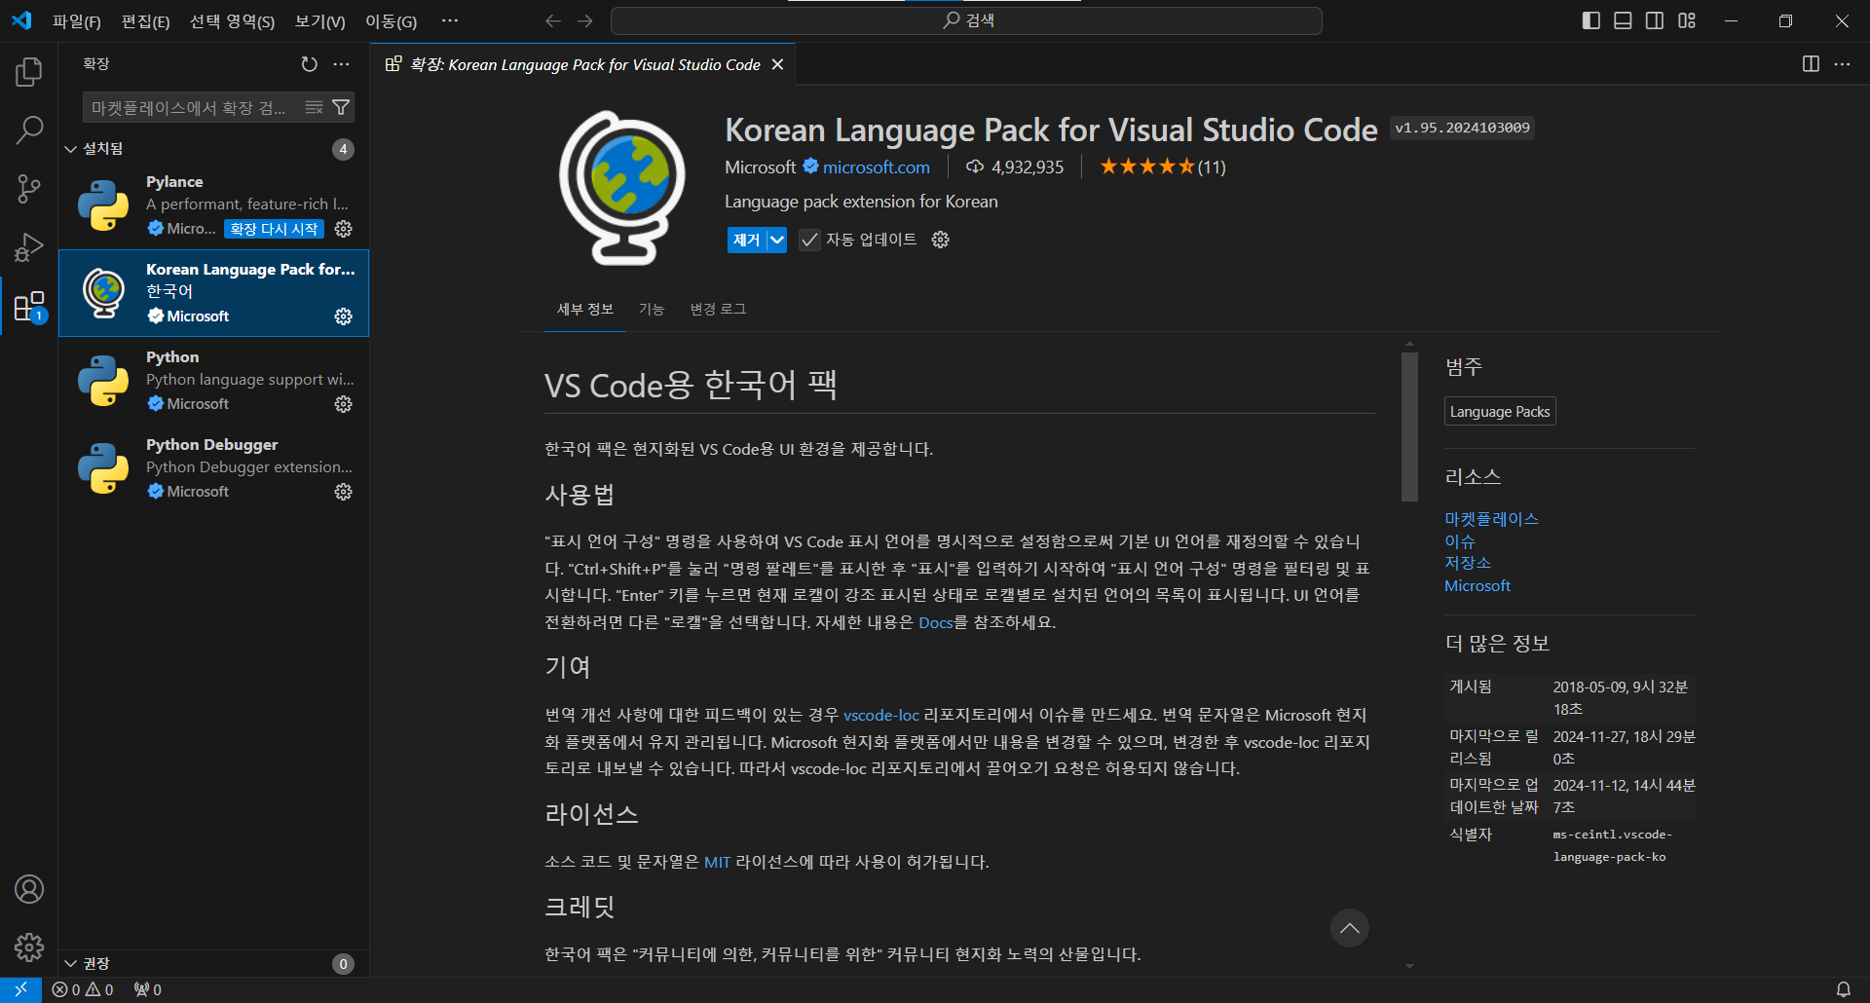Open the Accounts menu icon
Viewport: 1870px width, 1003px height.
tap(29, 889)
